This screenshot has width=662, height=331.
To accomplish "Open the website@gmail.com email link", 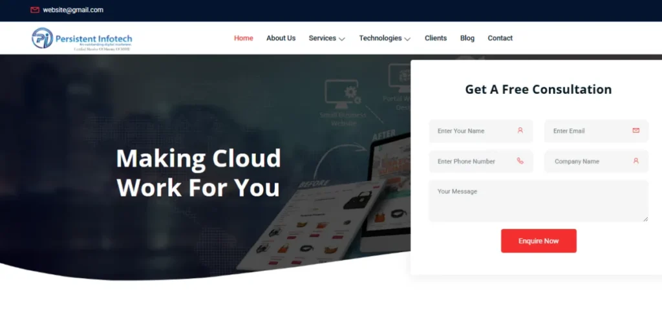I will coord(73,10).
